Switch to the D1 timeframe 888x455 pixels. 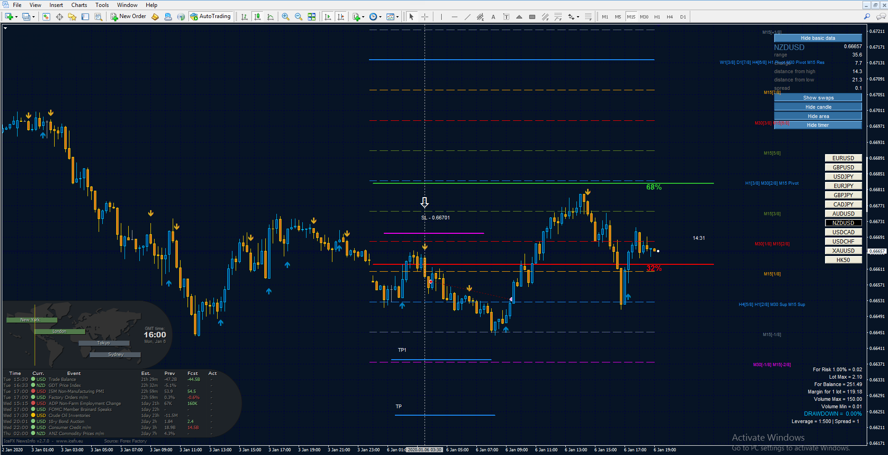pyautogui.click(x=683, y=17)
